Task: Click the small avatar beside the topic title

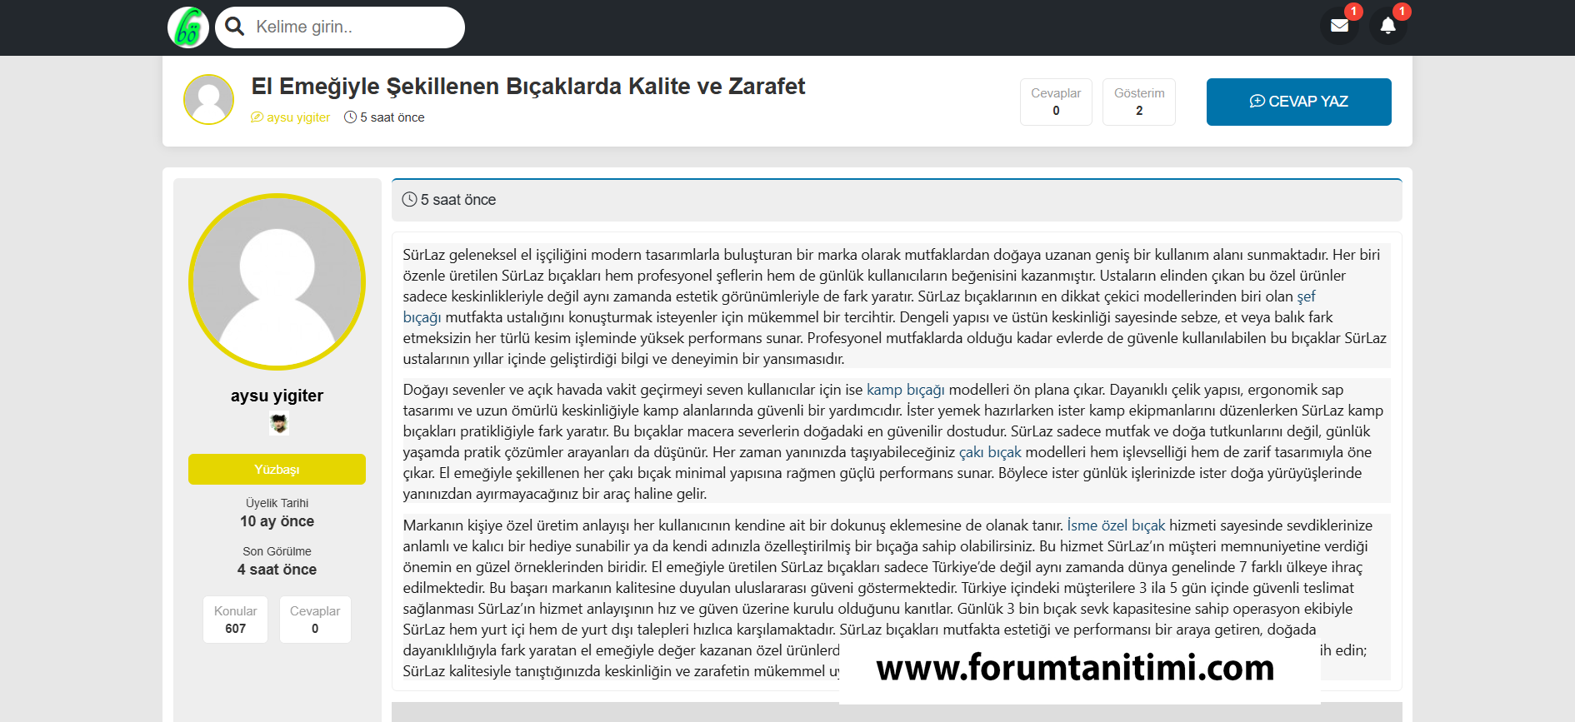Action: 208,100
